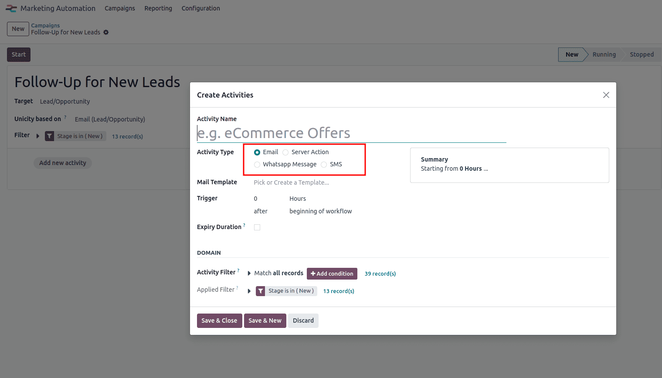The width and height of the screenshot is (662, 378).
Task: Open the Mail Template dropdown
Action: pos(305,182)
